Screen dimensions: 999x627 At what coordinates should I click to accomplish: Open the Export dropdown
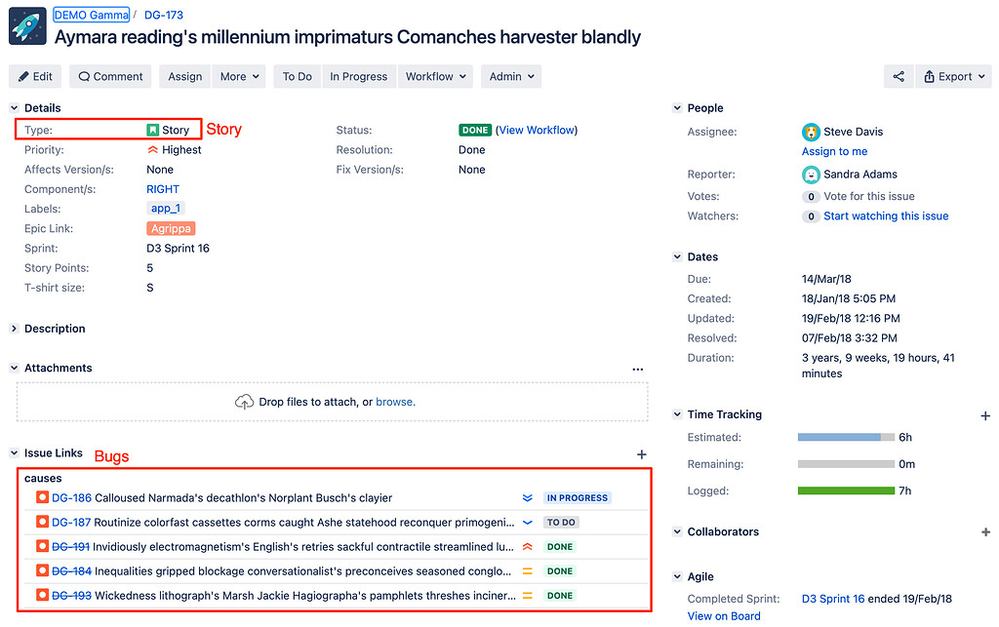(953, 76)
